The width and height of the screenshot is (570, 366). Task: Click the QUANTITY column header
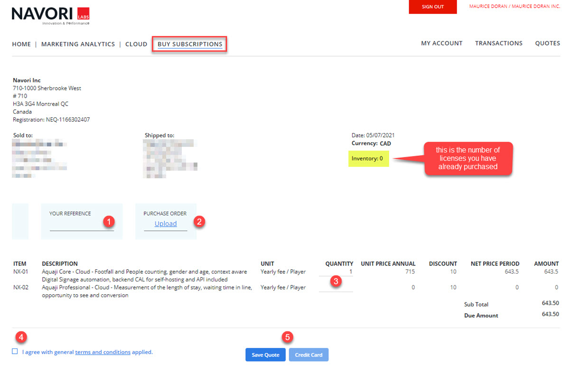coord(339,264)
